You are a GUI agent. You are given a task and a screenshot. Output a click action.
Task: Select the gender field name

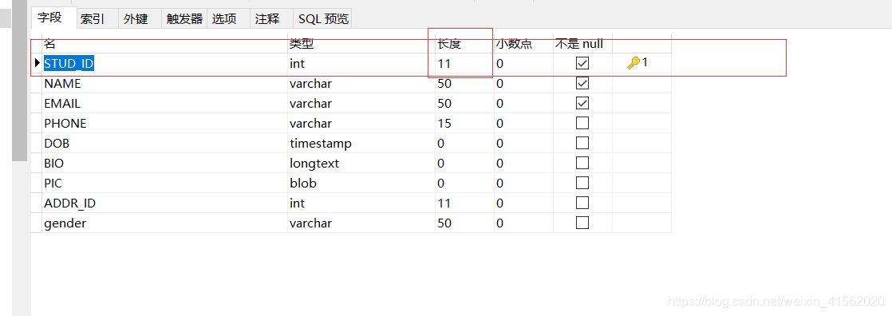(65, 223)
